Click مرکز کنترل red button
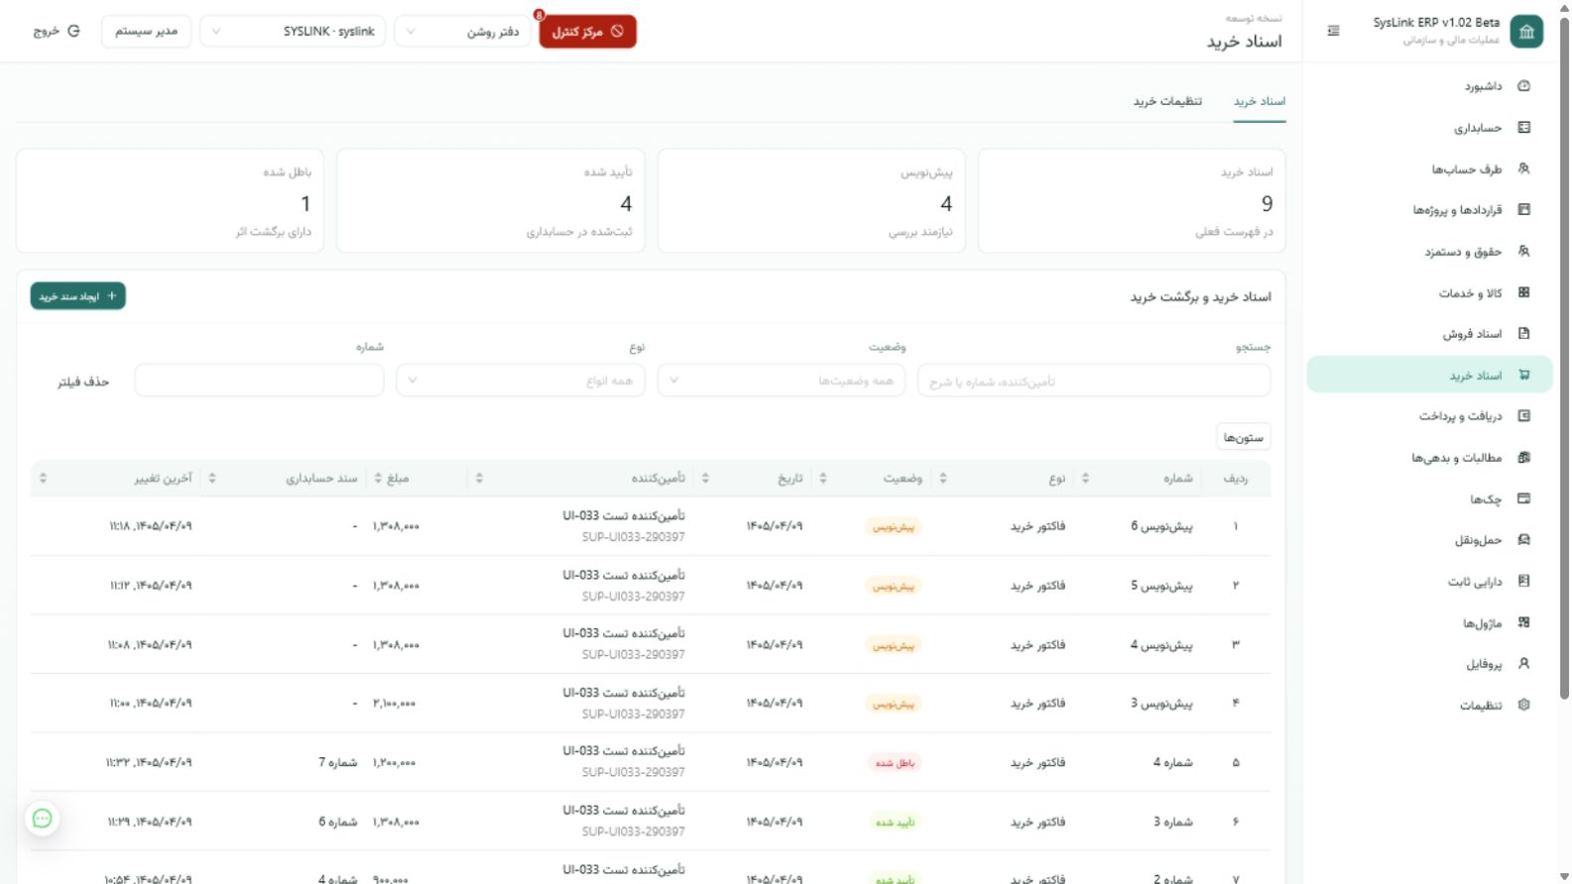 click(x=587, y=32)
